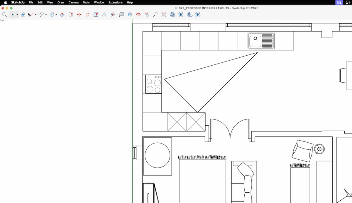Open the Edit menu
The width and height of the screenshot is (352, 203).
pyautogui.click(x=40, y=2)
